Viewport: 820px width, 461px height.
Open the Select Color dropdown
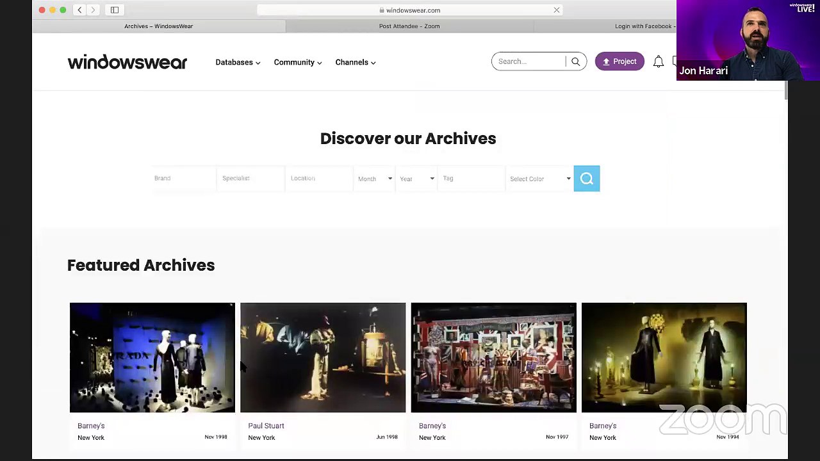[539, 179]
